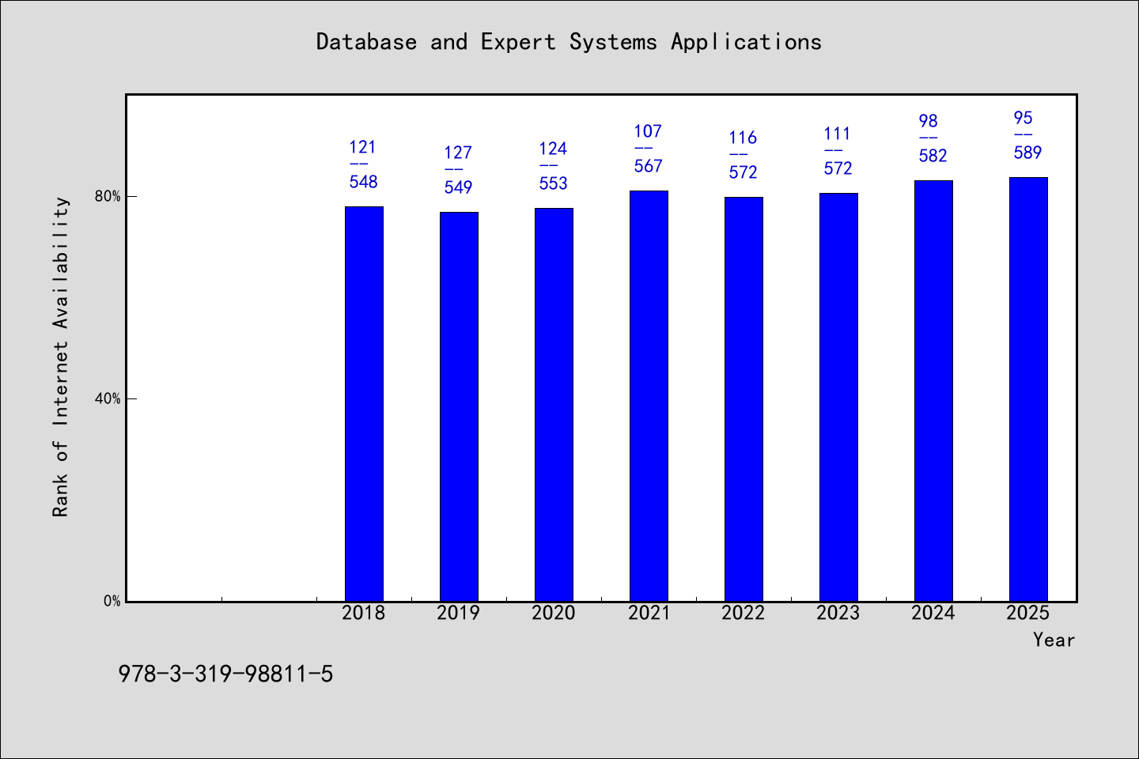Click the 2019 bar

[x=459, y=406]
